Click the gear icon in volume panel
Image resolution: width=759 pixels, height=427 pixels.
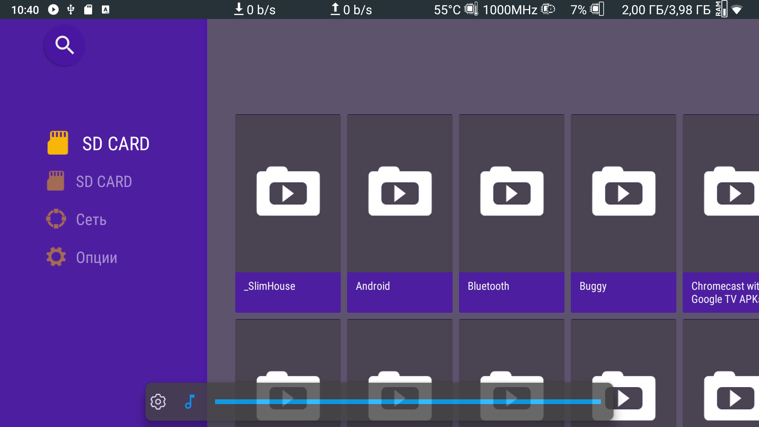(x=158, y=402)
